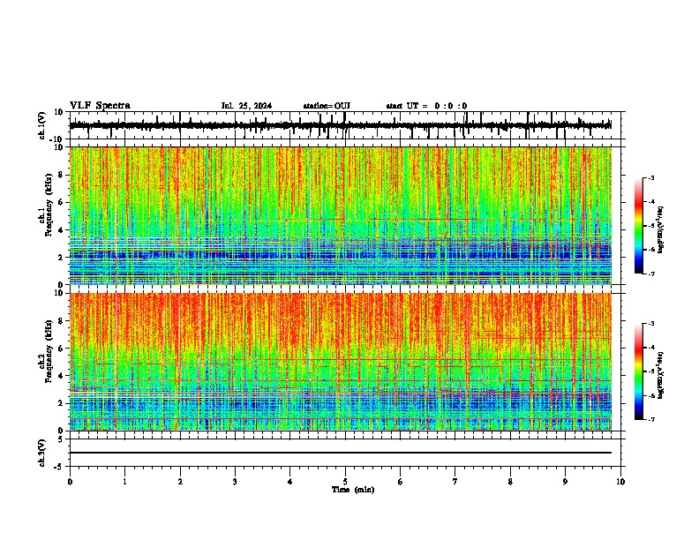
Task: Click the "start UT = 0:0:0" header text
Action: coord(426,106)
